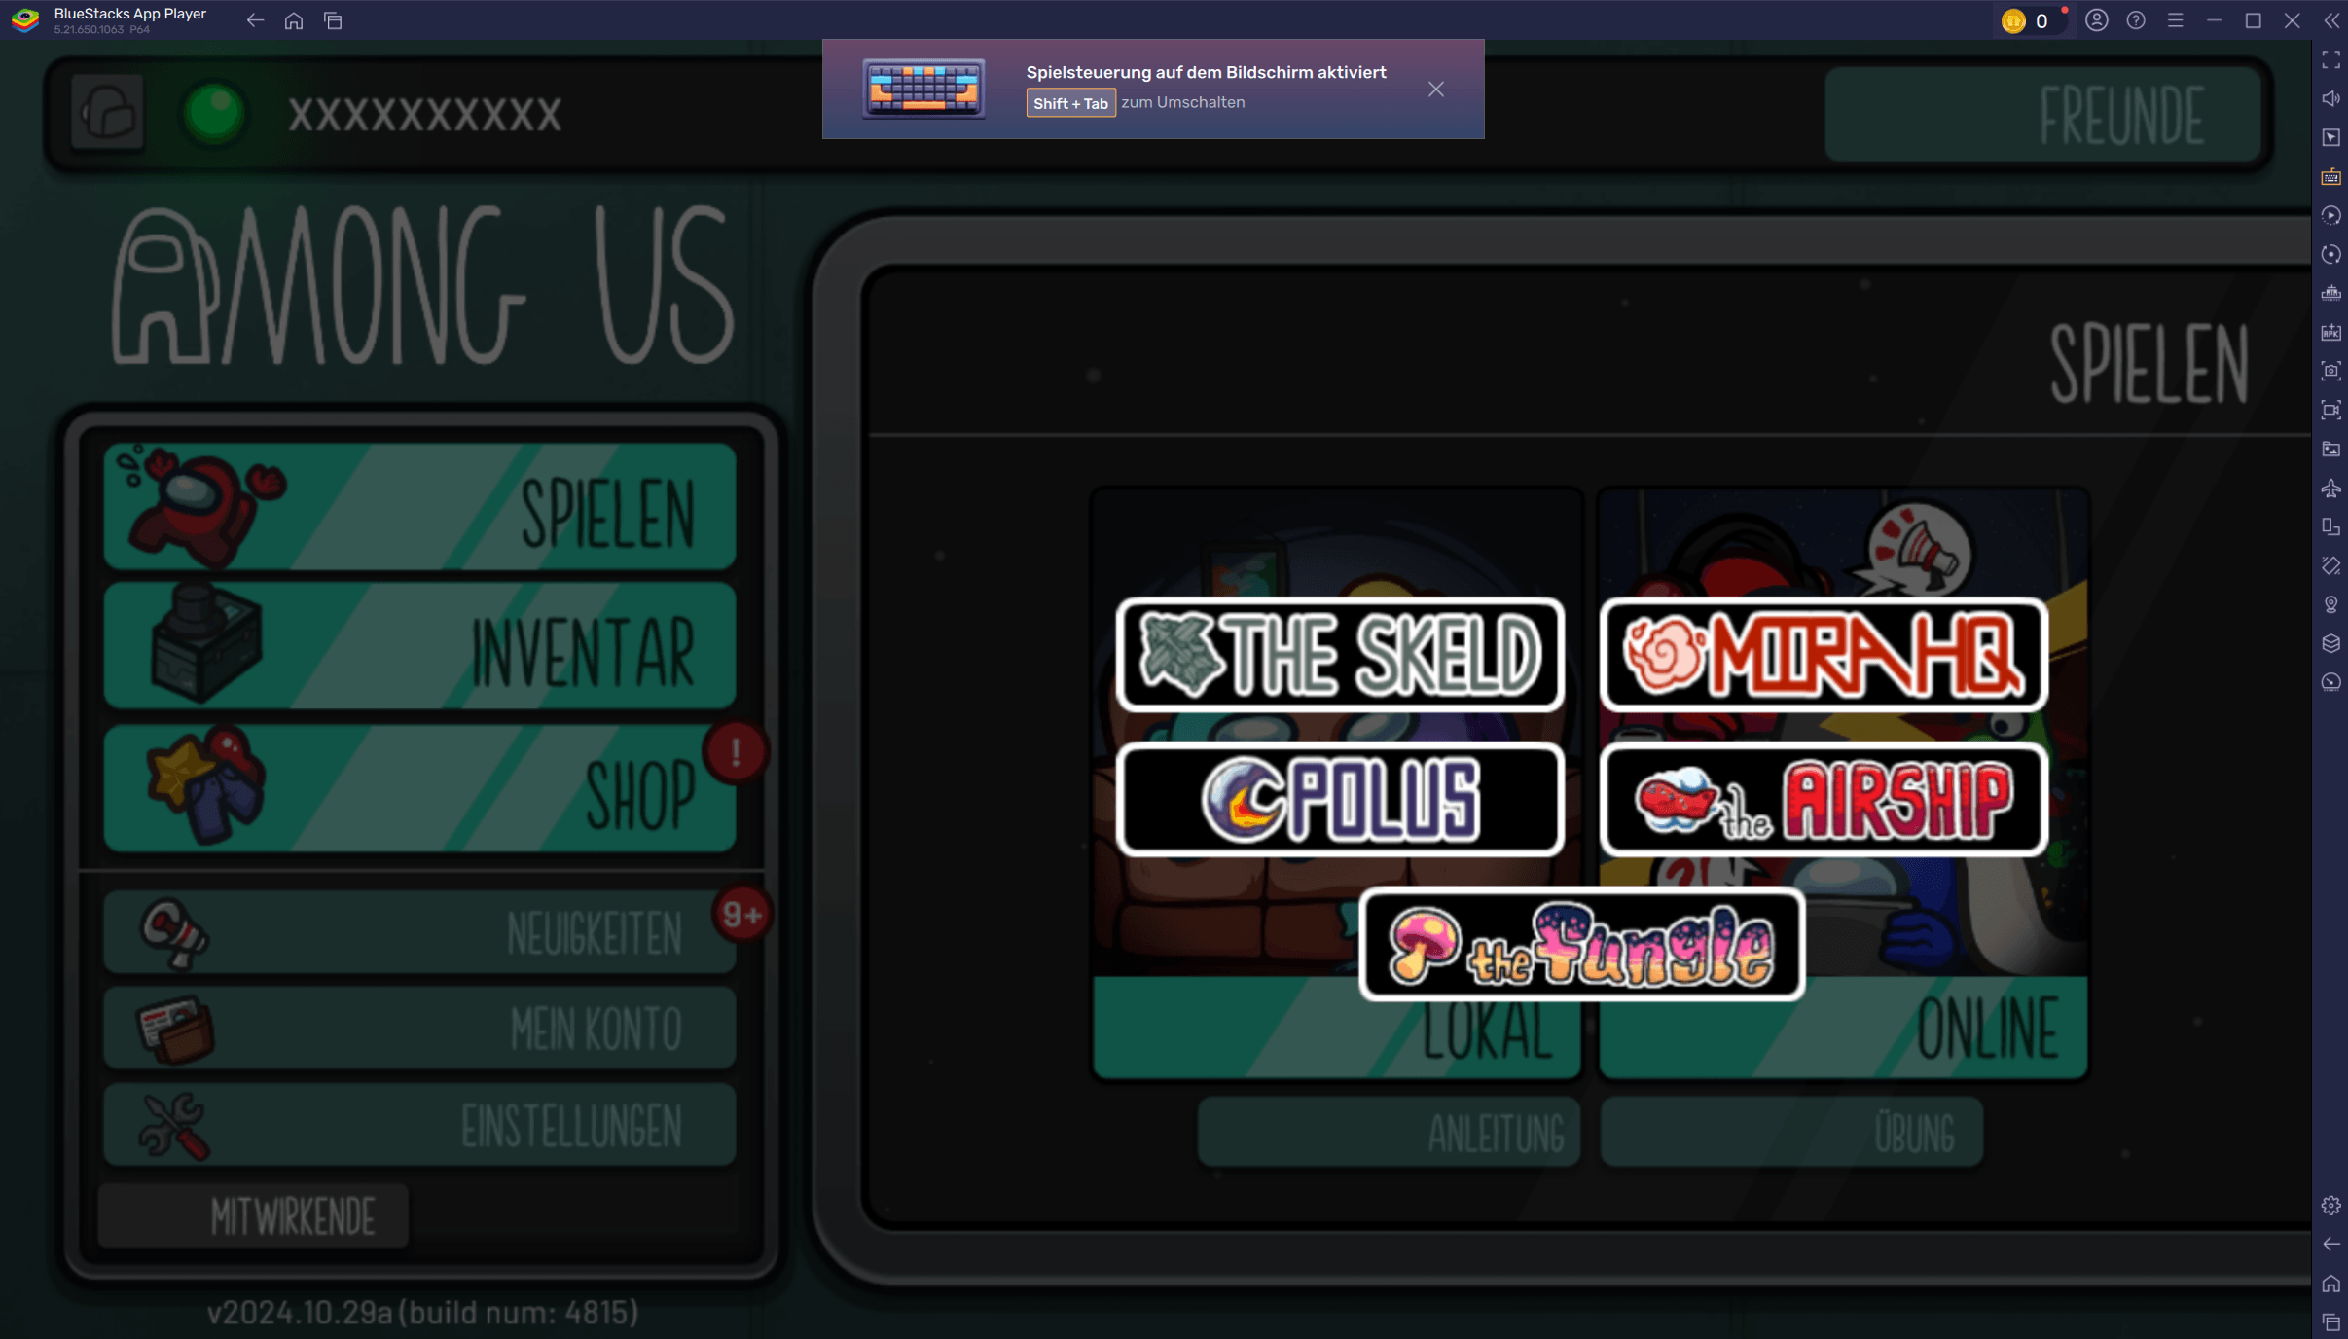2348x1339 pixels.
Task: Open the media folder icon in sidebar
Action: click(2330, 450)
